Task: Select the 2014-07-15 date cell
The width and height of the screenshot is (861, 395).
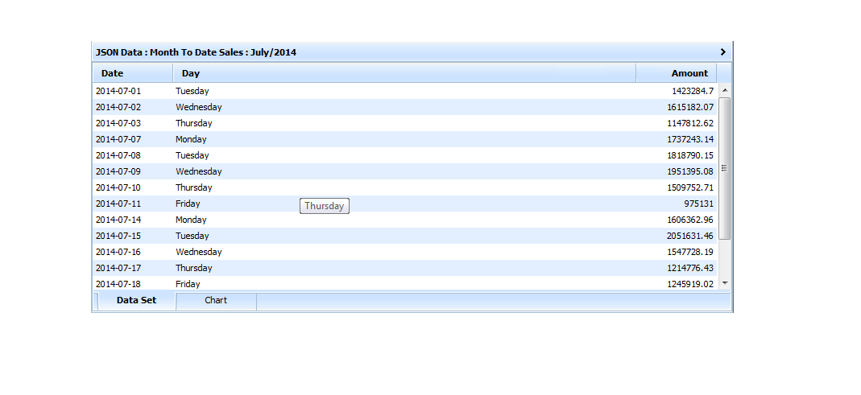Action: point(118,236)
